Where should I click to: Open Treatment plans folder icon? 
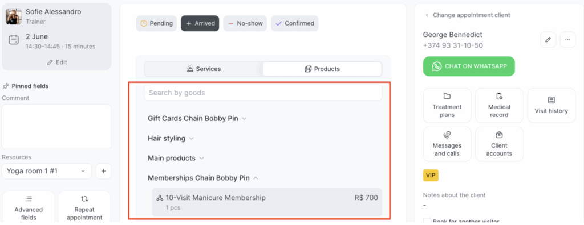(x=447, y=97)
